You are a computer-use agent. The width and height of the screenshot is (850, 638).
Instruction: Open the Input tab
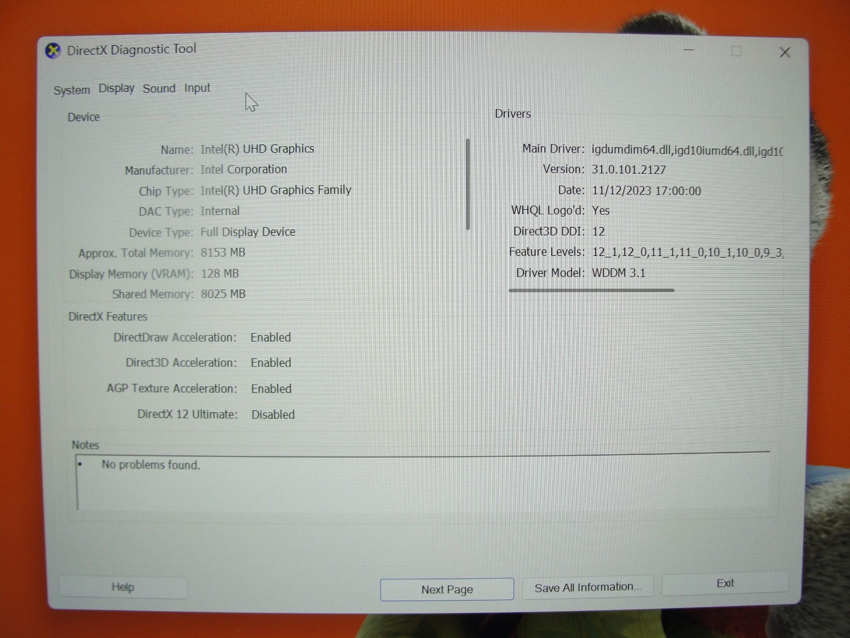[197, 88]
